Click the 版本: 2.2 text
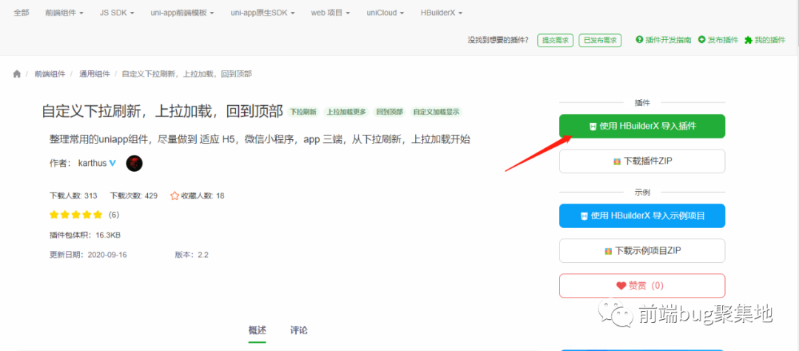This screenshot has width=799, height=351. click(x=192, y=255)
